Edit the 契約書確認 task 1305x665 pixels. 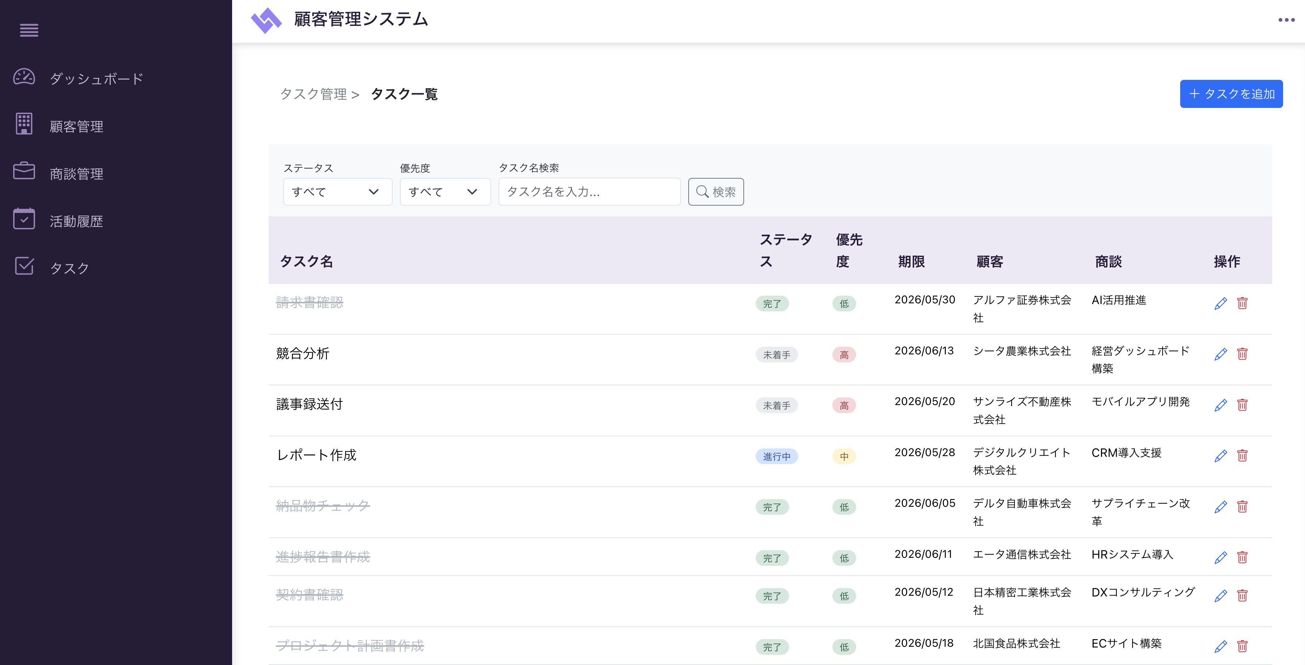tap(1220, 596)
